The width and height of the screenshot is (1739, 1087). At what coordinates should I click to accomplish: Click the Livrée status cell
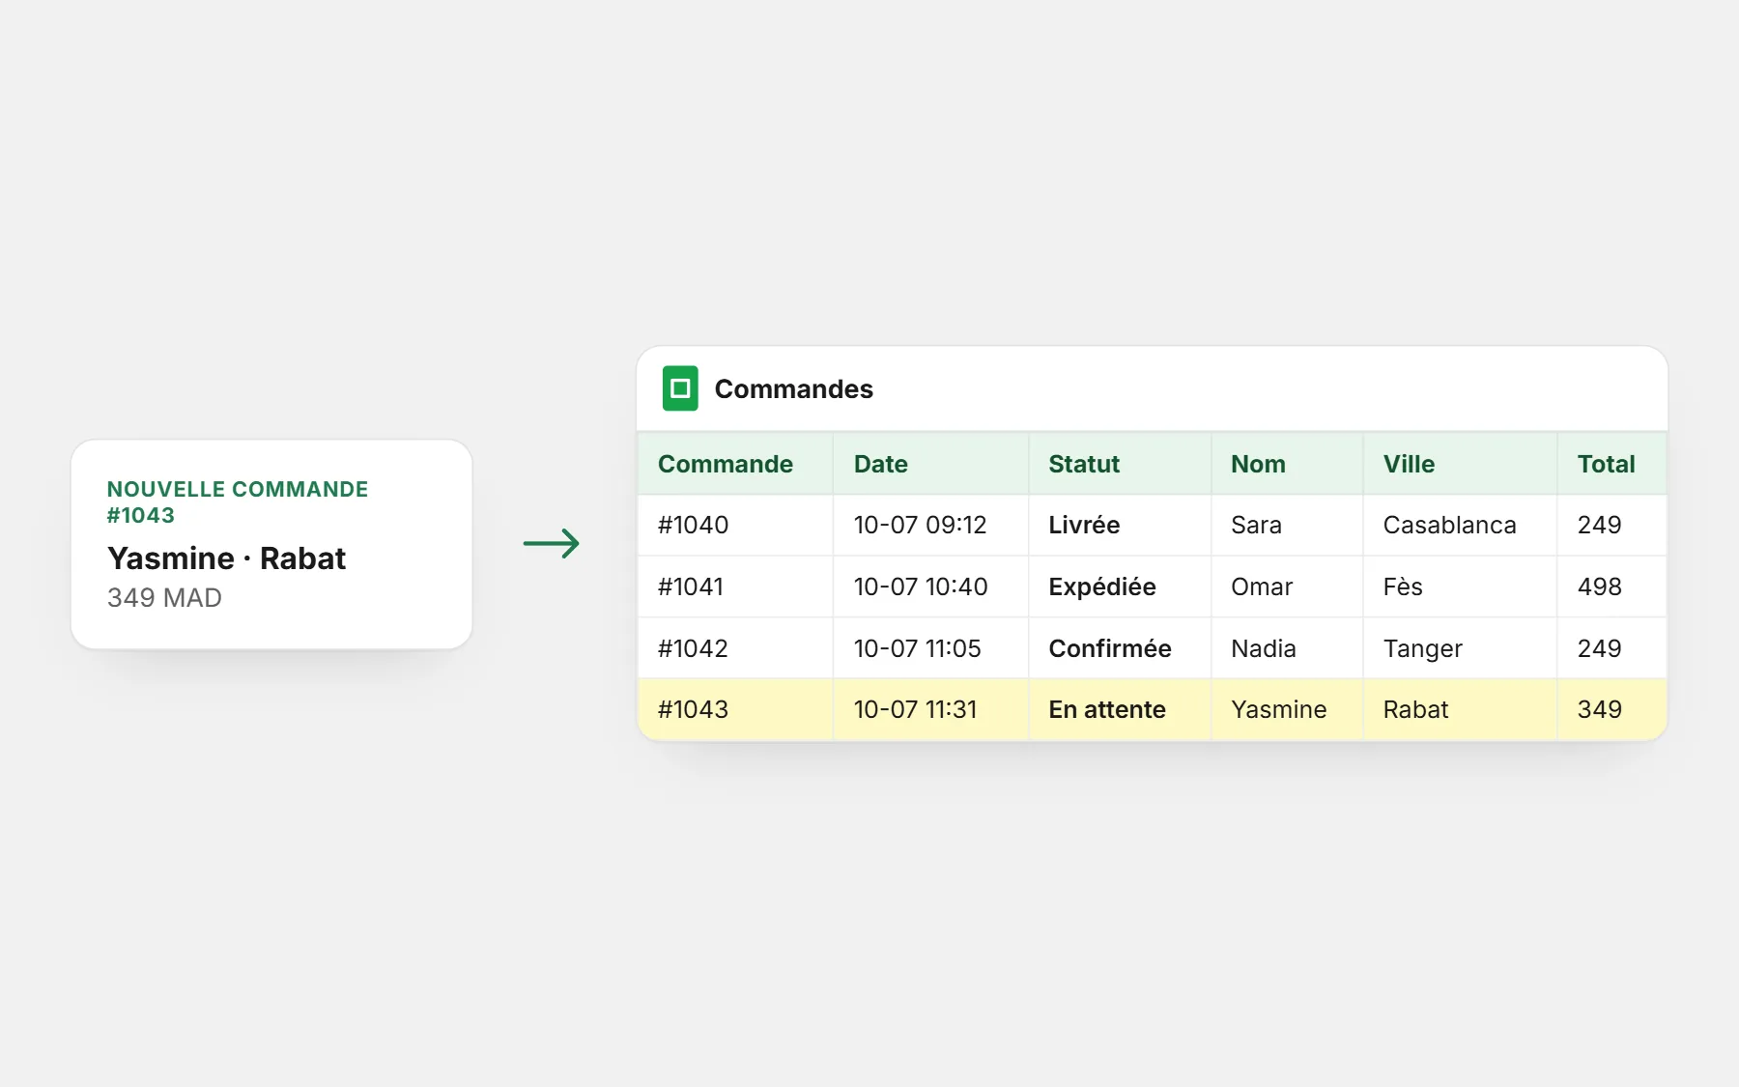pos(1120,526)
